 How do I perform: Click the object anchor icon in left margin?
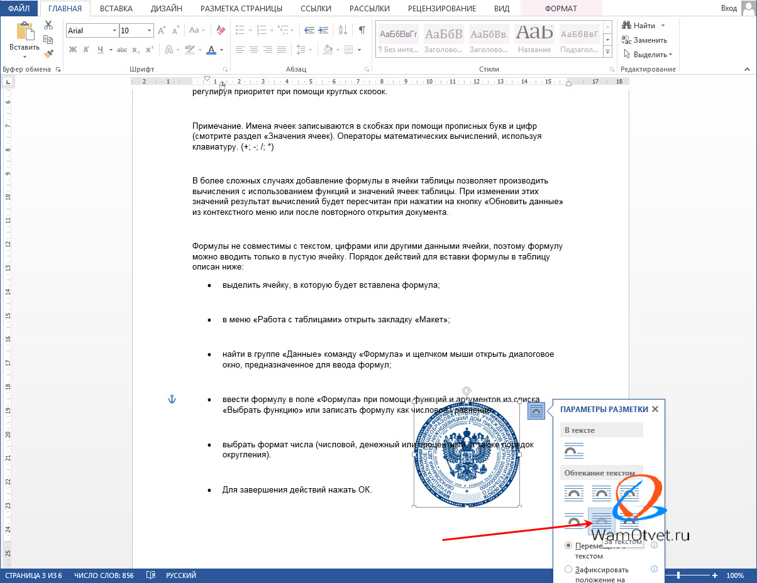pyautogui.click(x=170, y=399)
